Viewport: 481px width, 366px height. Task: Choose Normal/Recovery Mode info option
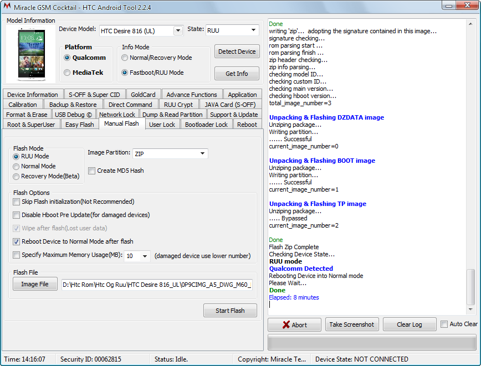click(x=125, y=58)
